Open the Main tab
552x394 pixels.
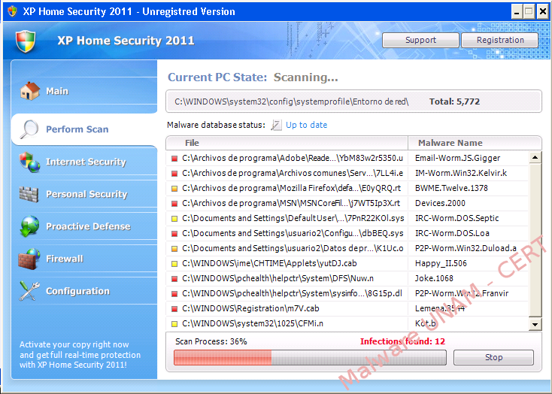84,91
